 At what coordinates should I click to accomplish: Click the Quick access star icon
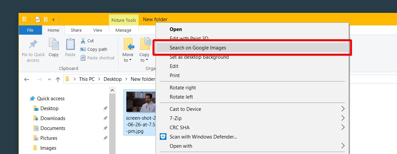pyautogui.click(x=32, y=99)
